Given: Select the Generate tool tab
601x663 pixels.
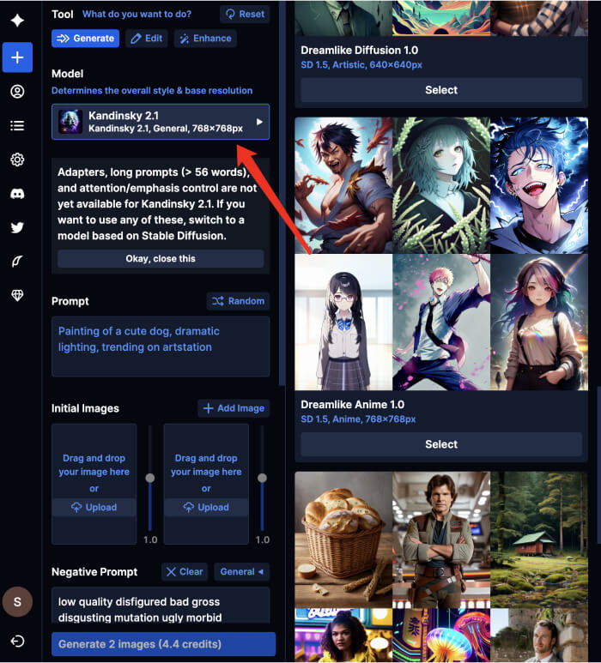Looking at the screenshot, I should (85, 39).
